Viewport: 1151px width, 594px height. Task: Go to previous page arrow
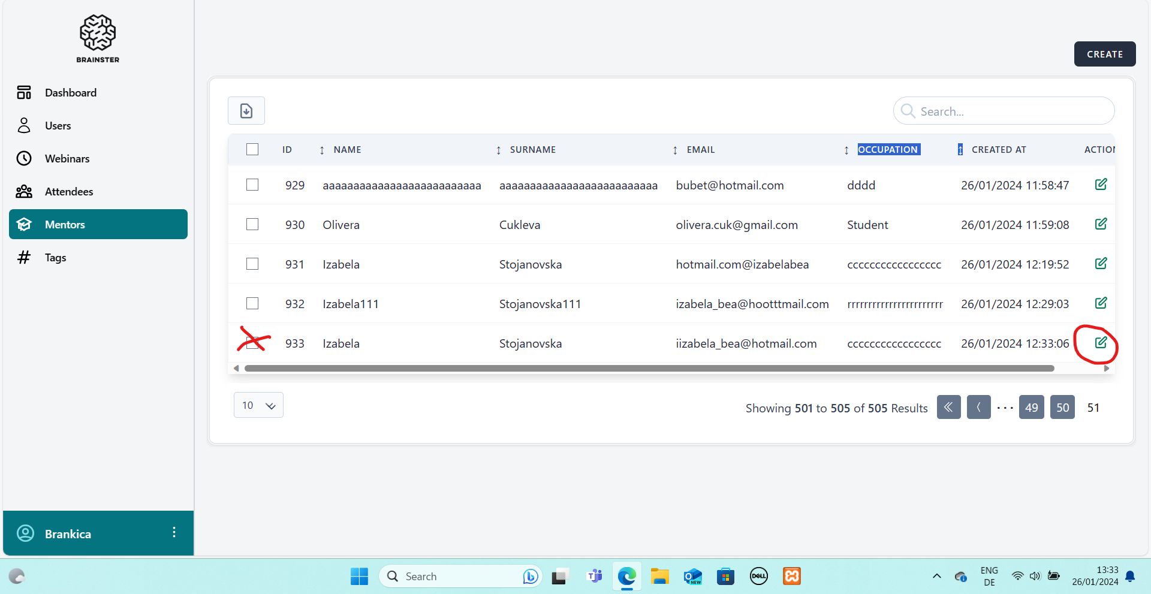pyautogui.click(x=978, y=408)
